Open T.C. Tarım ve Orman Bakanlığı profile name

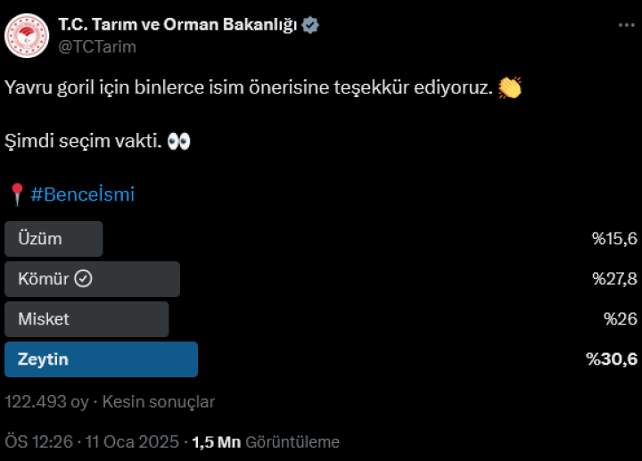[177, 25]
